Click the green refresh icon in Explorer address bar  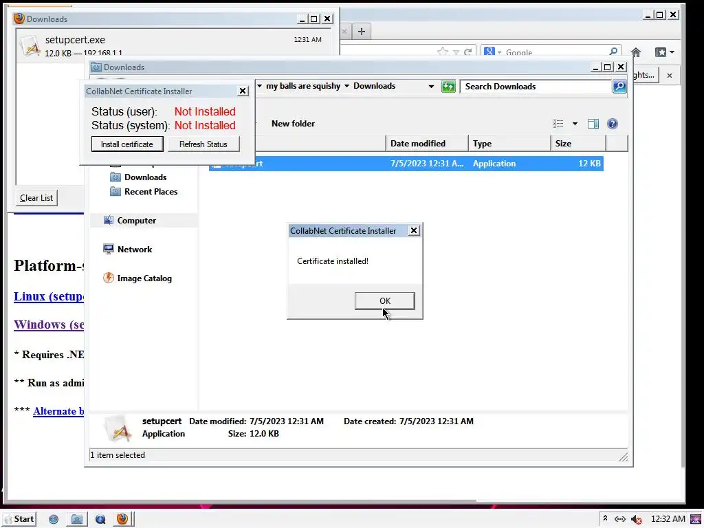pos(448,86)
